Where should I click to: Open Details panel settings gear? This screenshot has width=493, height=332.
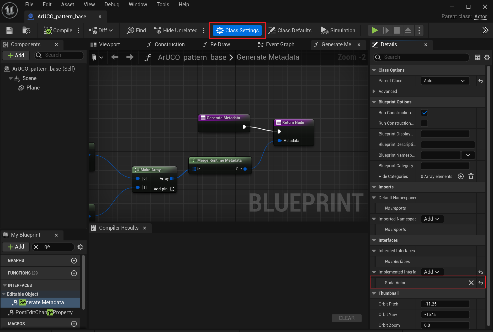click(x=487, y=57)
